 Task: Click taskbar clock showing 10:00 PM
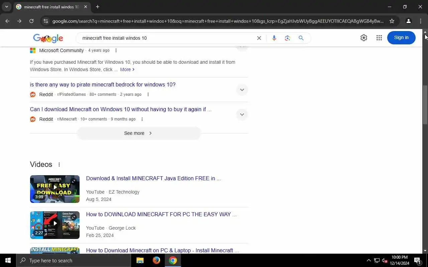point(400,260)
